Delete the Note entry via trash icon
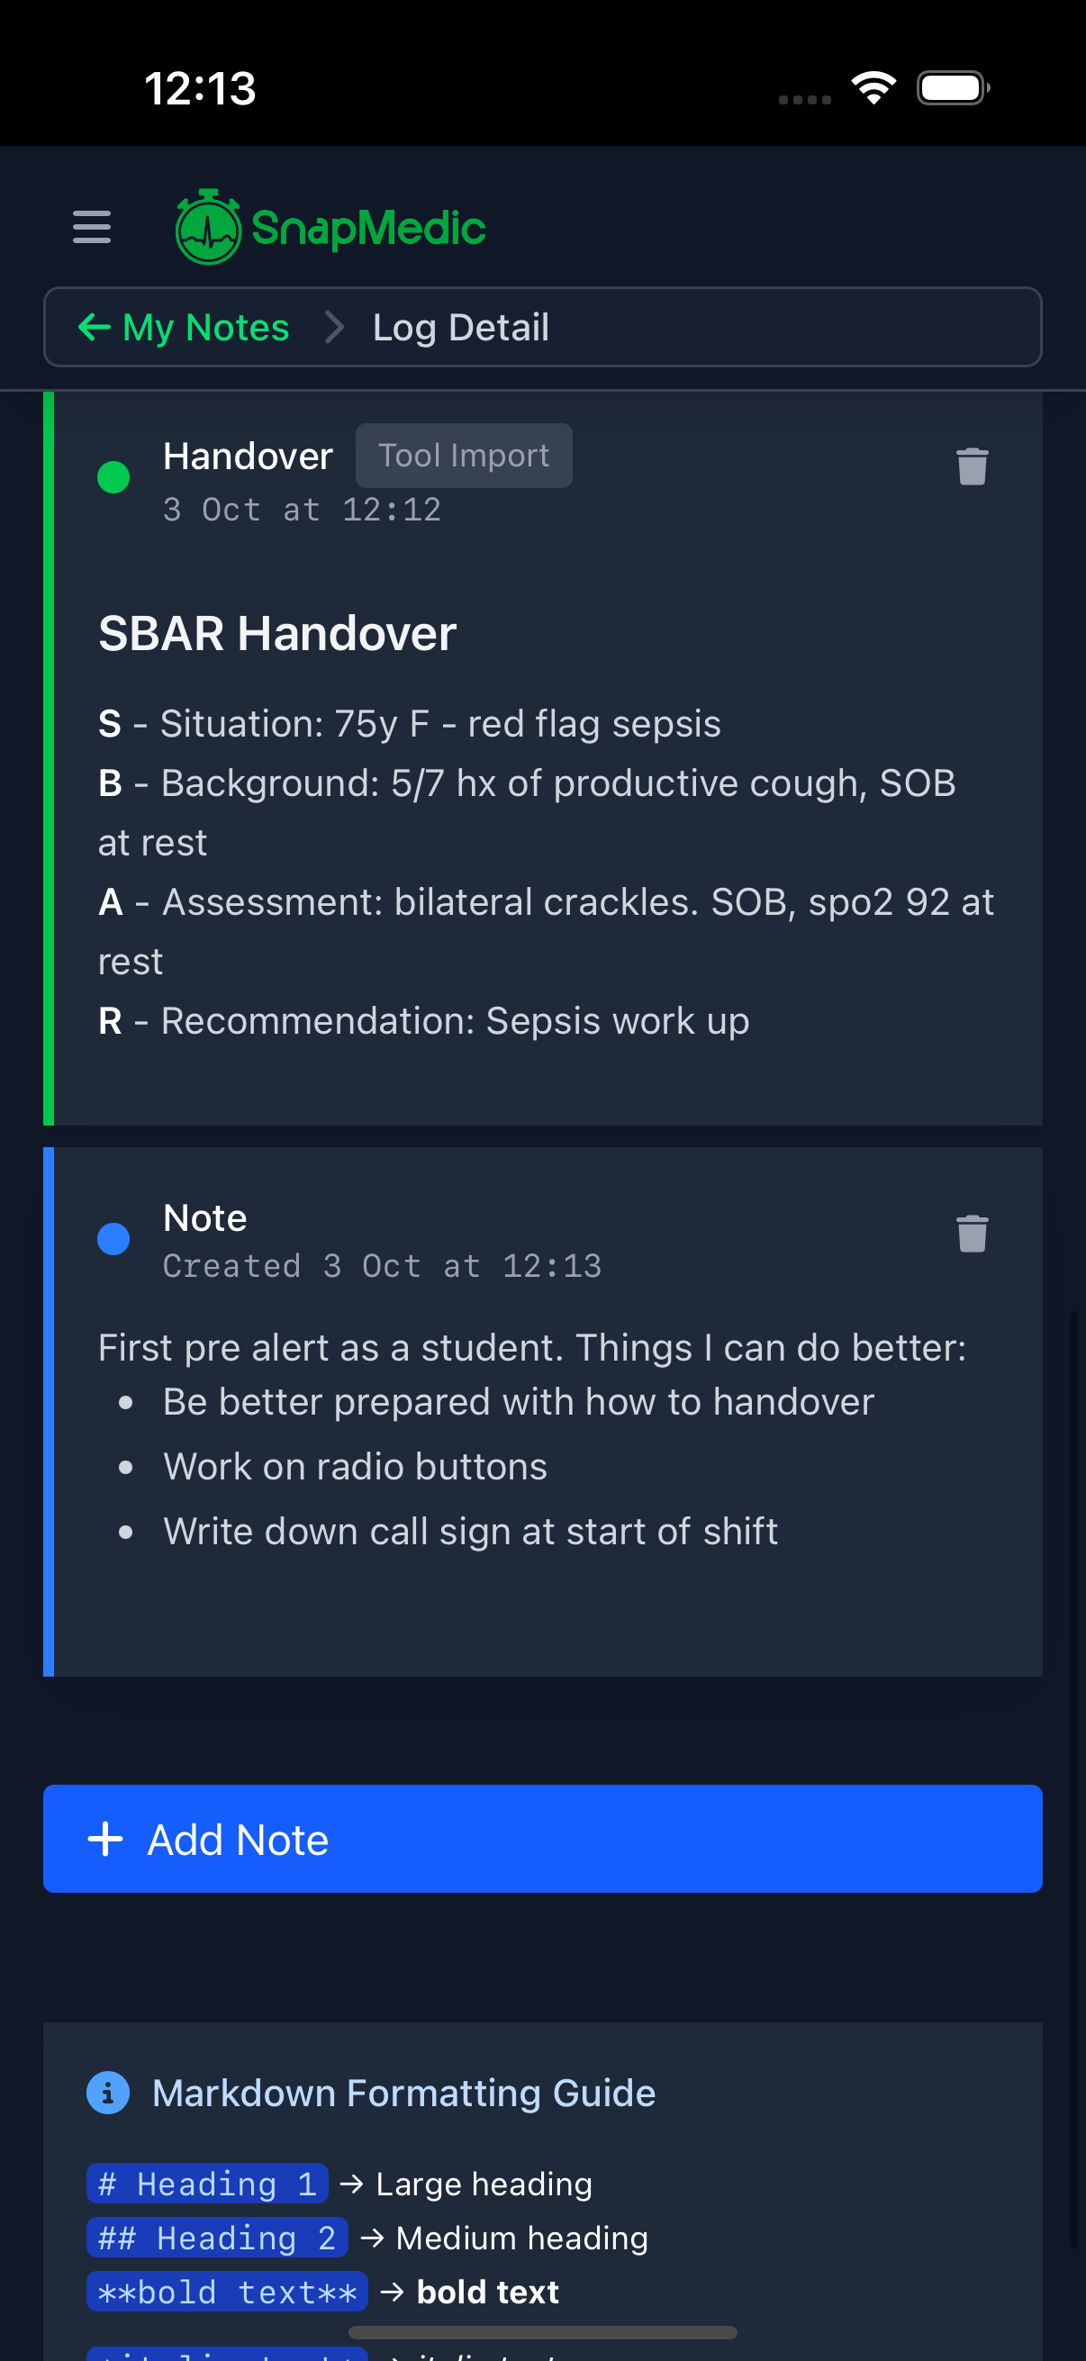 972,1235
